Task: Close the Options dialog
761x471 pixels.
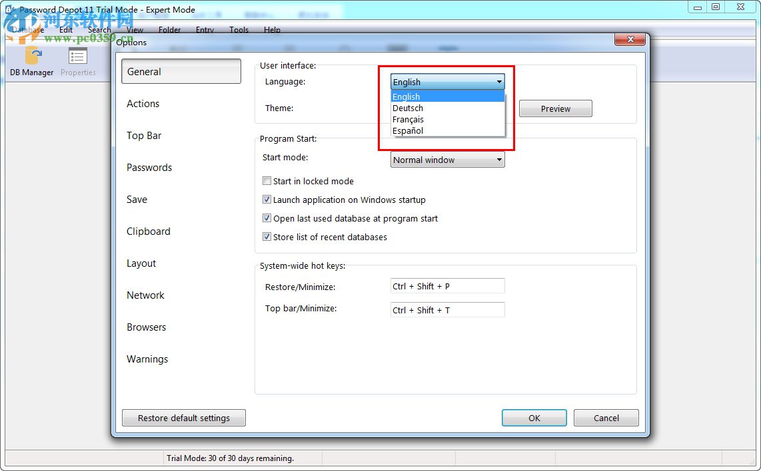Action: 630,39
